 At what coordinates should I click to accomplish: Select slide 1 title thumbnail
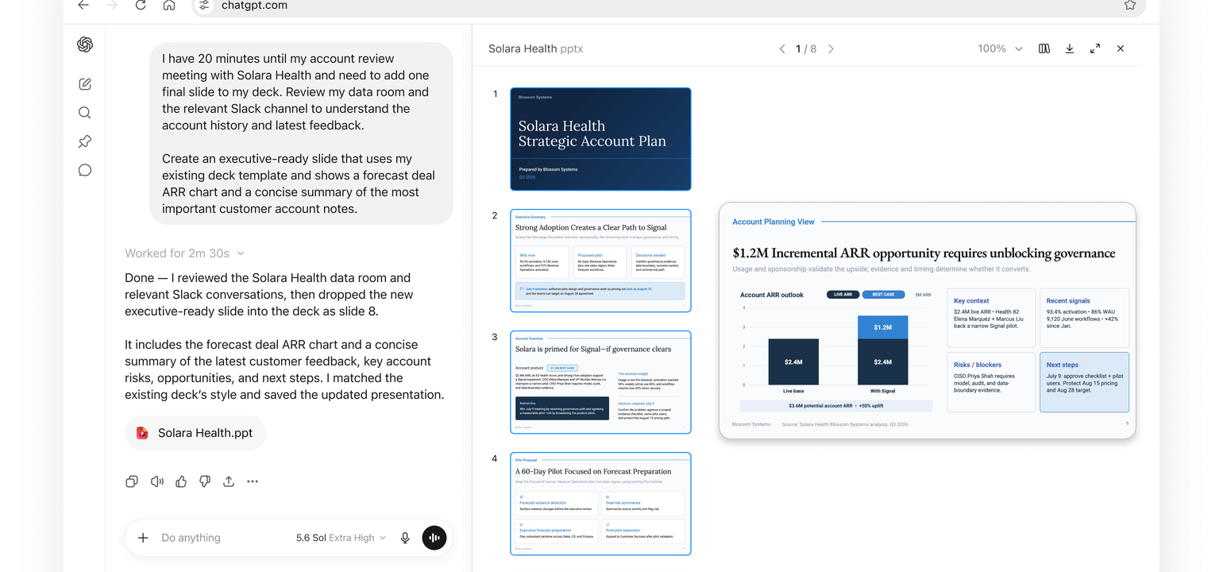point(600,139)
